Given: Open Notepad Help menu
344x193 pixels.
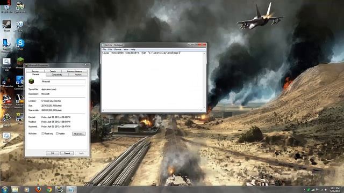Looking at the screenshot, I should pos(133,50).
